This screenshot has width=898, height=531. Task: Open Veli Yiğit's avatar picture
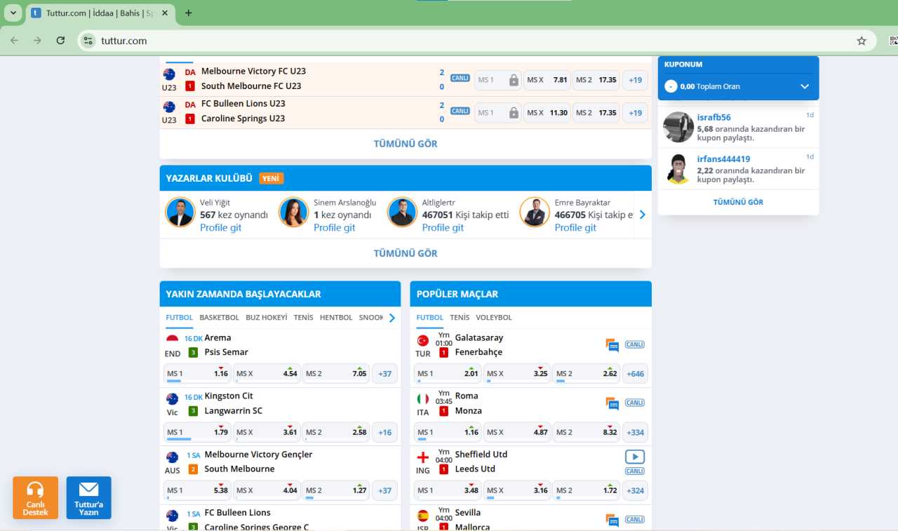click(180, 212)
